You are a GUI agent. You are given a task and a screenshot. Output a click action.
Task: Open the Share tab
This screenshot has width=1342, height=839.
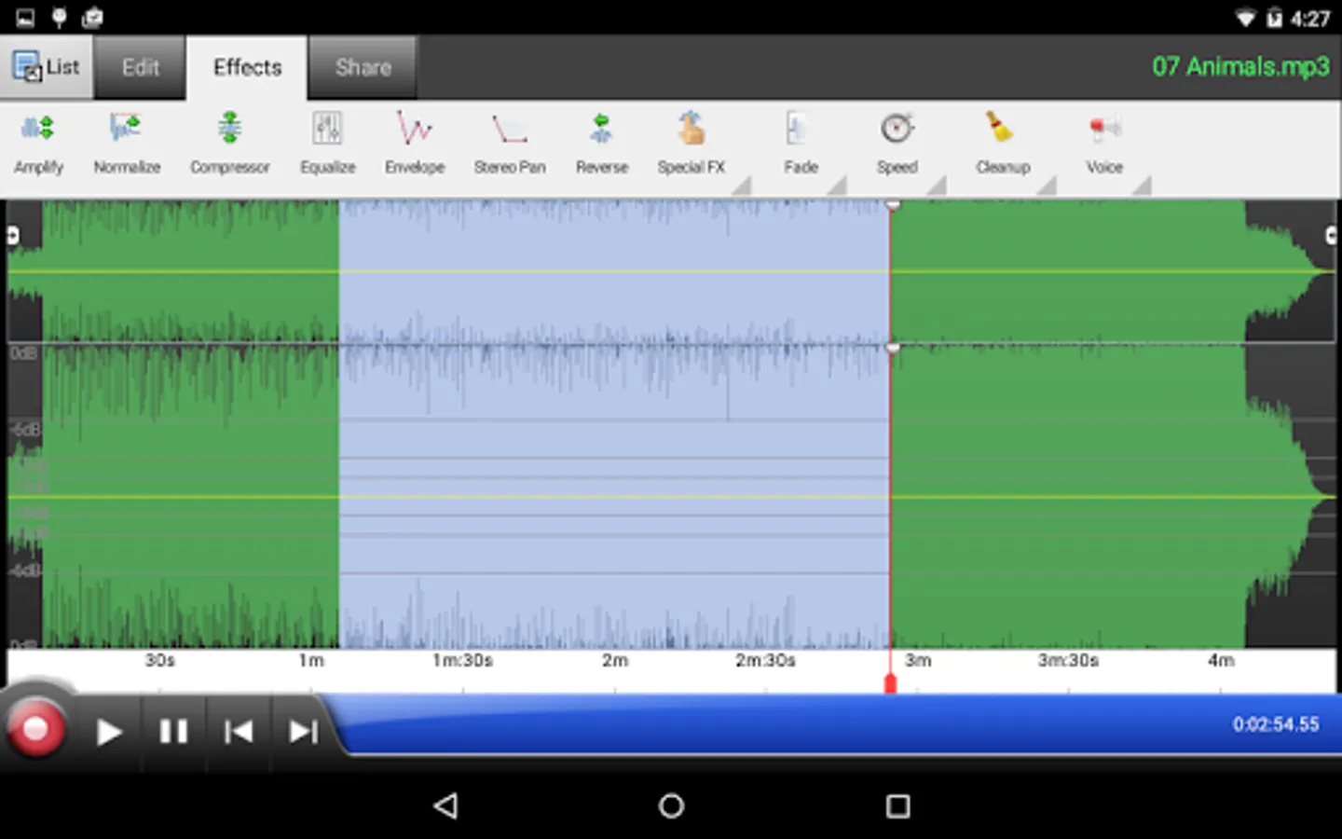click(363, 67)
